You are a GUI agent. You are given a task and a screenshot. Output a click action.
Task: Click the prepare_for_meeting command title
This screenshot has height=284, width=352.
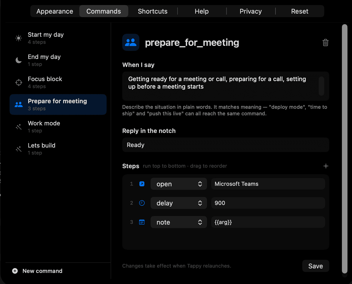pyautogui.click(x=192, y=43)
